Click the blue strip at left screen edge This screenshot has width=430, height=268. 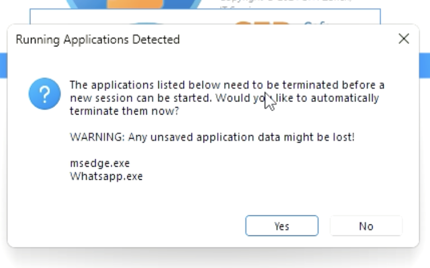click(x=3, y=65)
